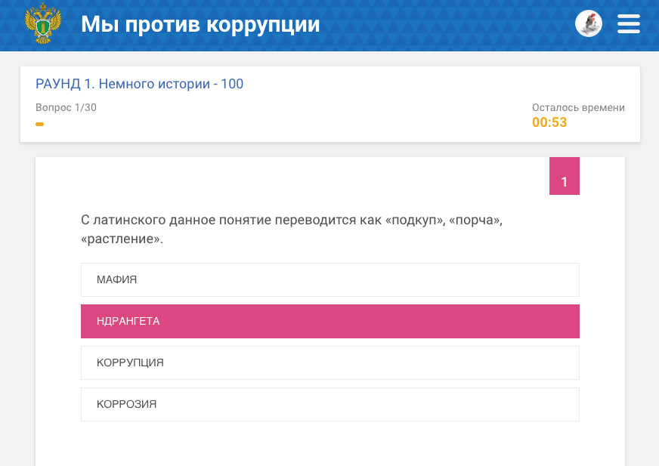Click the pink question number 1 badge

tap(565, 181)
